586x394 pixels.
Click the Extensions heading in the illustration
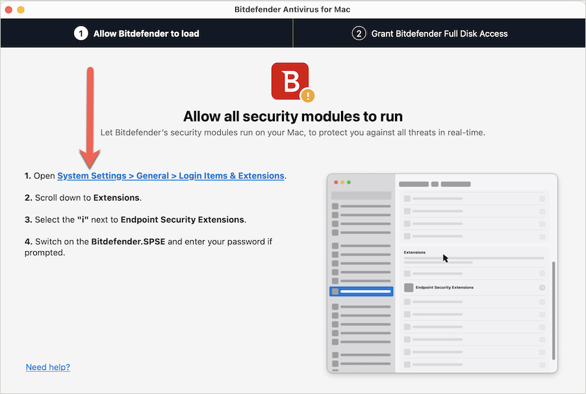coord(414,252)
